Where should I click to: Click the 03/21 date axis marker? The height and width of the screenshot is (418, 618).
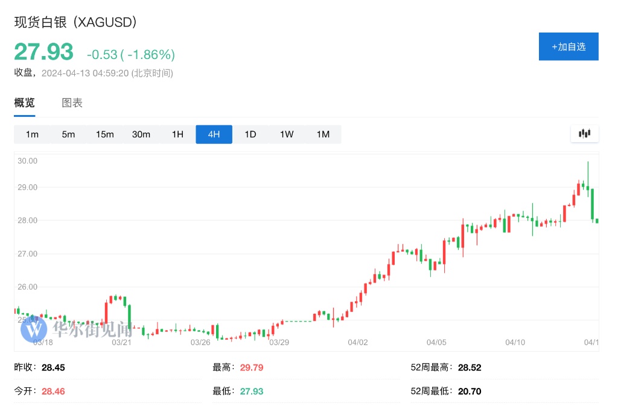click(122, 342)
